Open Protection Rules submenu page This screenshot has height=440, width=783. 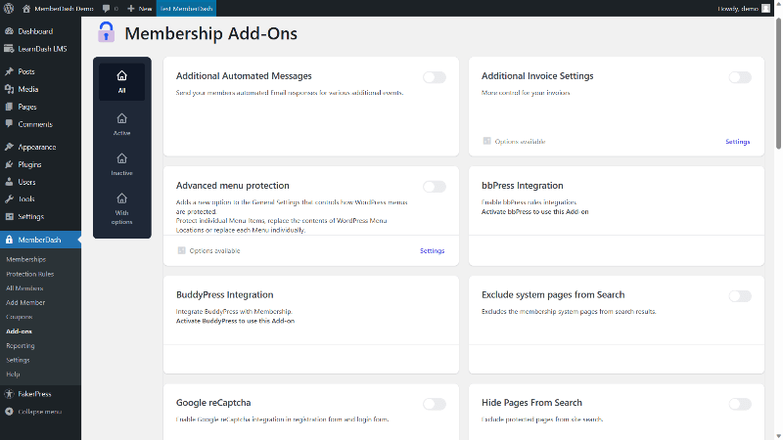click(30, 274)
